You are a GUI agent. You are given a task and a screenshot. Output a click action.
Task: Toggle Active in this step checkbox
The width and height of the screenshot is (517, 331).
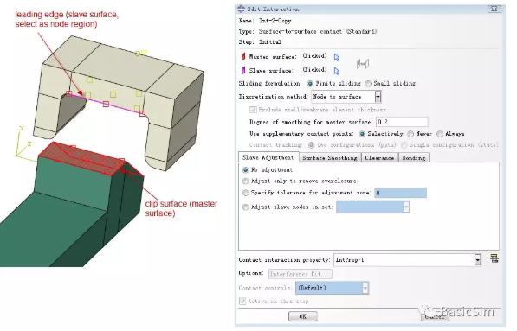tap(242, 301)
